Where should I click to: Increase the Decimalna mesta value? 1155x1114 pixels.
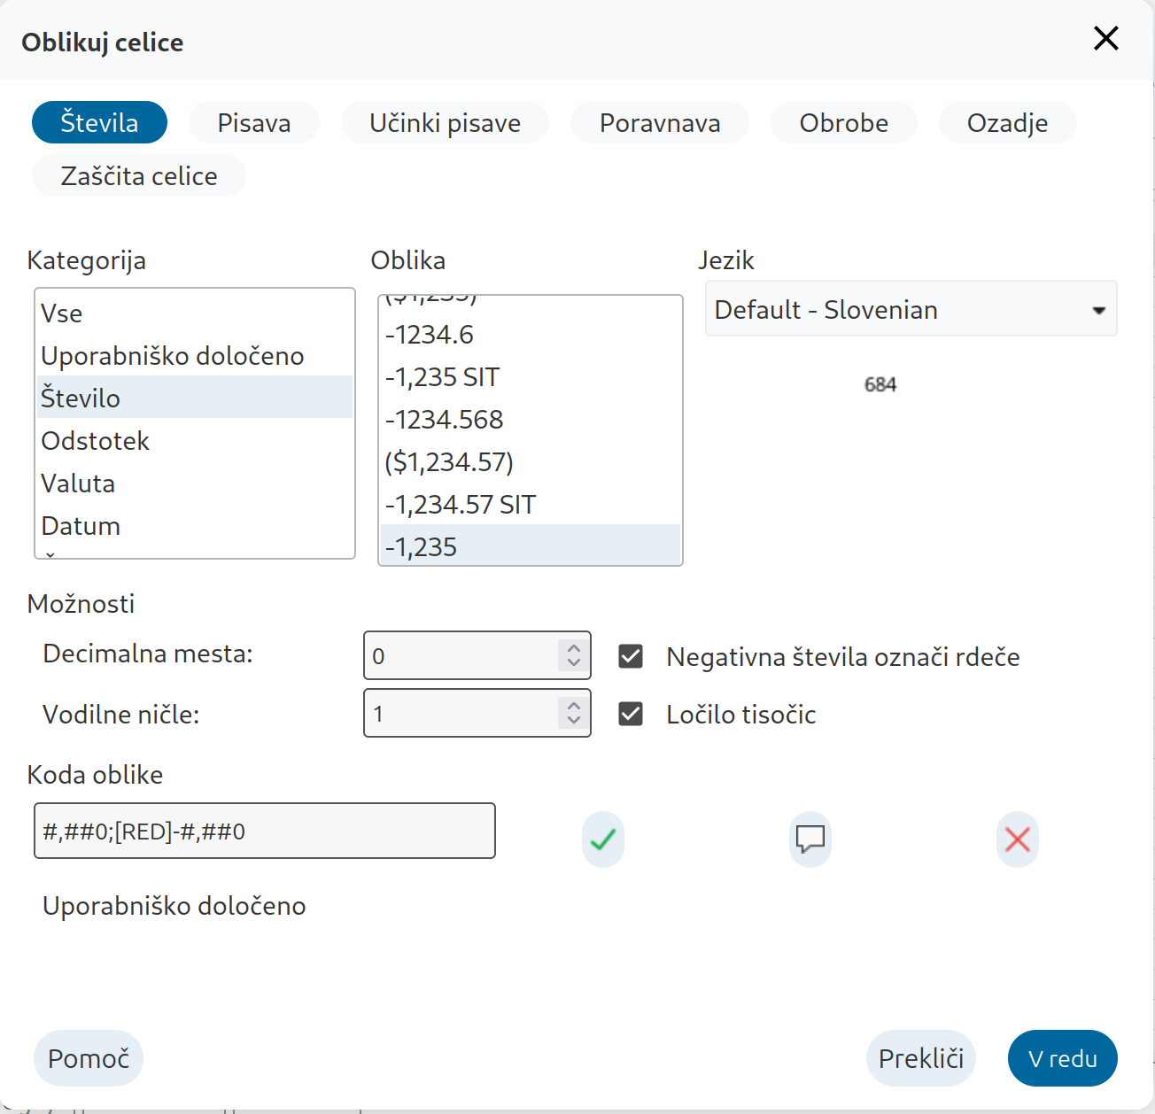[574, 647]
